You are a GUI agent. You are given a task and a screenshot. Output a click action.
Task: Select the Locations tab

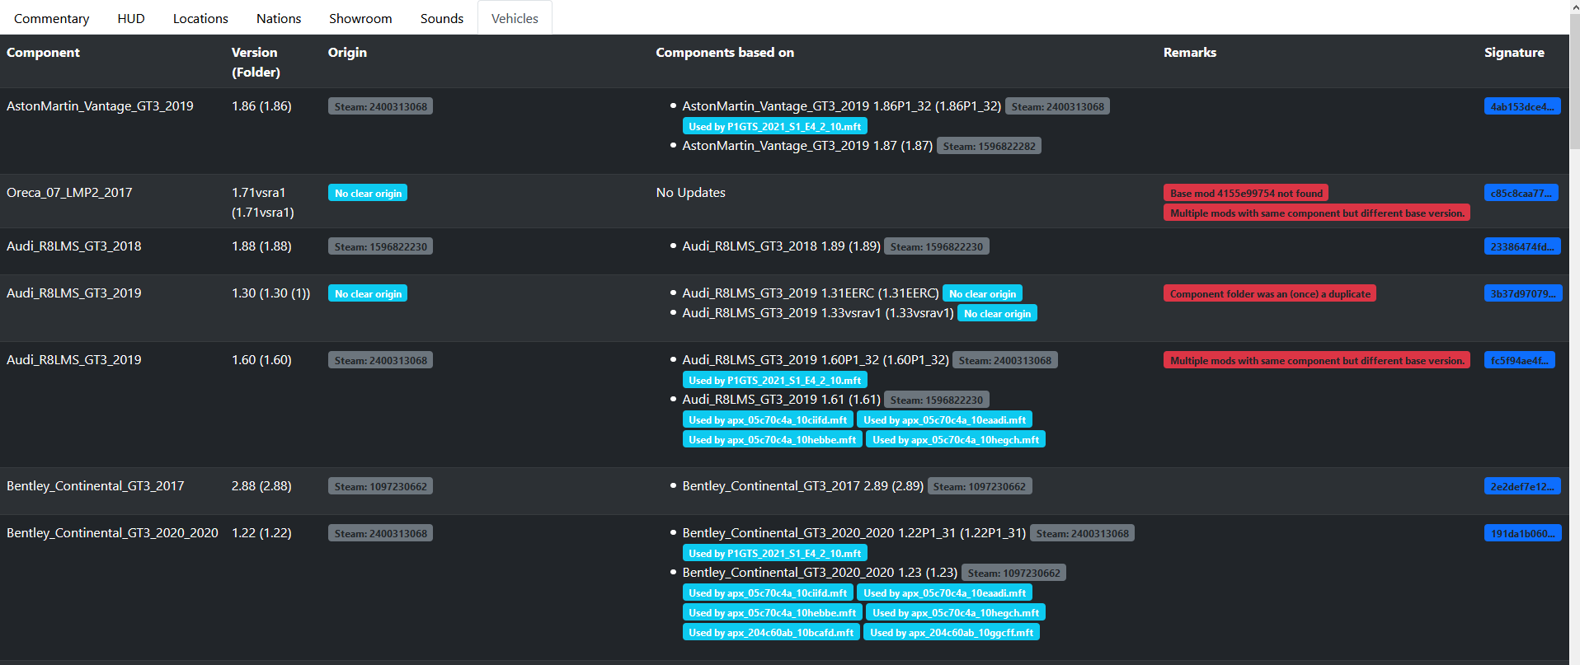click(200, 18)
